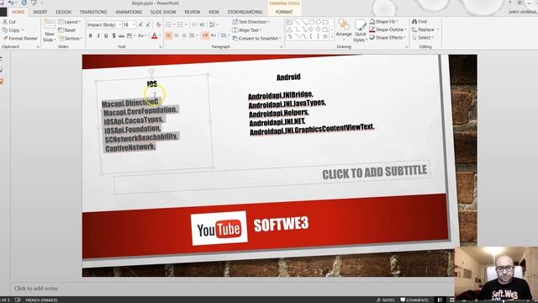Screen dimensions: 538x303
Task: Click the spell check icon in status bar
Action: (x=18, y=300)
